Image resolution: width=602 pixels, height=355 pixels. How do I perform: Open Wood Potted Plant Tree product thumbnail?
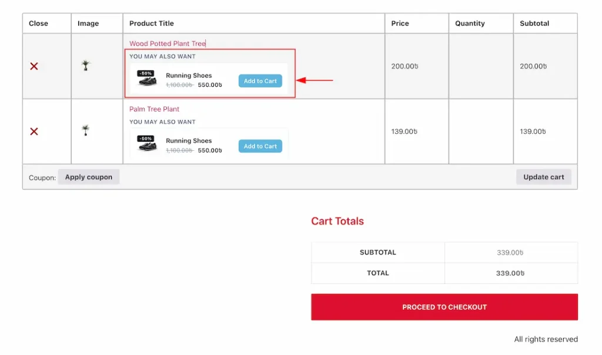tap(86, 66)
